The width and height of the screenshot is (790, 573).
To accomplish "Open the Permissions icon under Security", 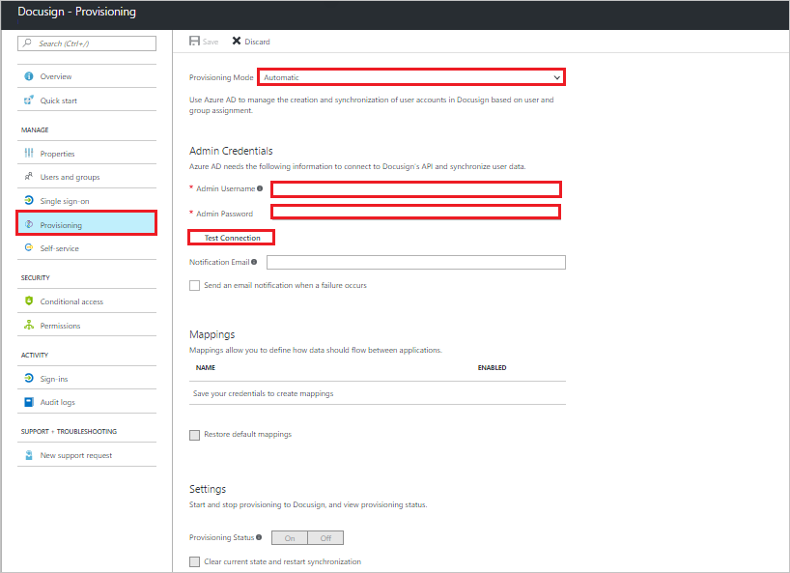I will coord(31,325).
